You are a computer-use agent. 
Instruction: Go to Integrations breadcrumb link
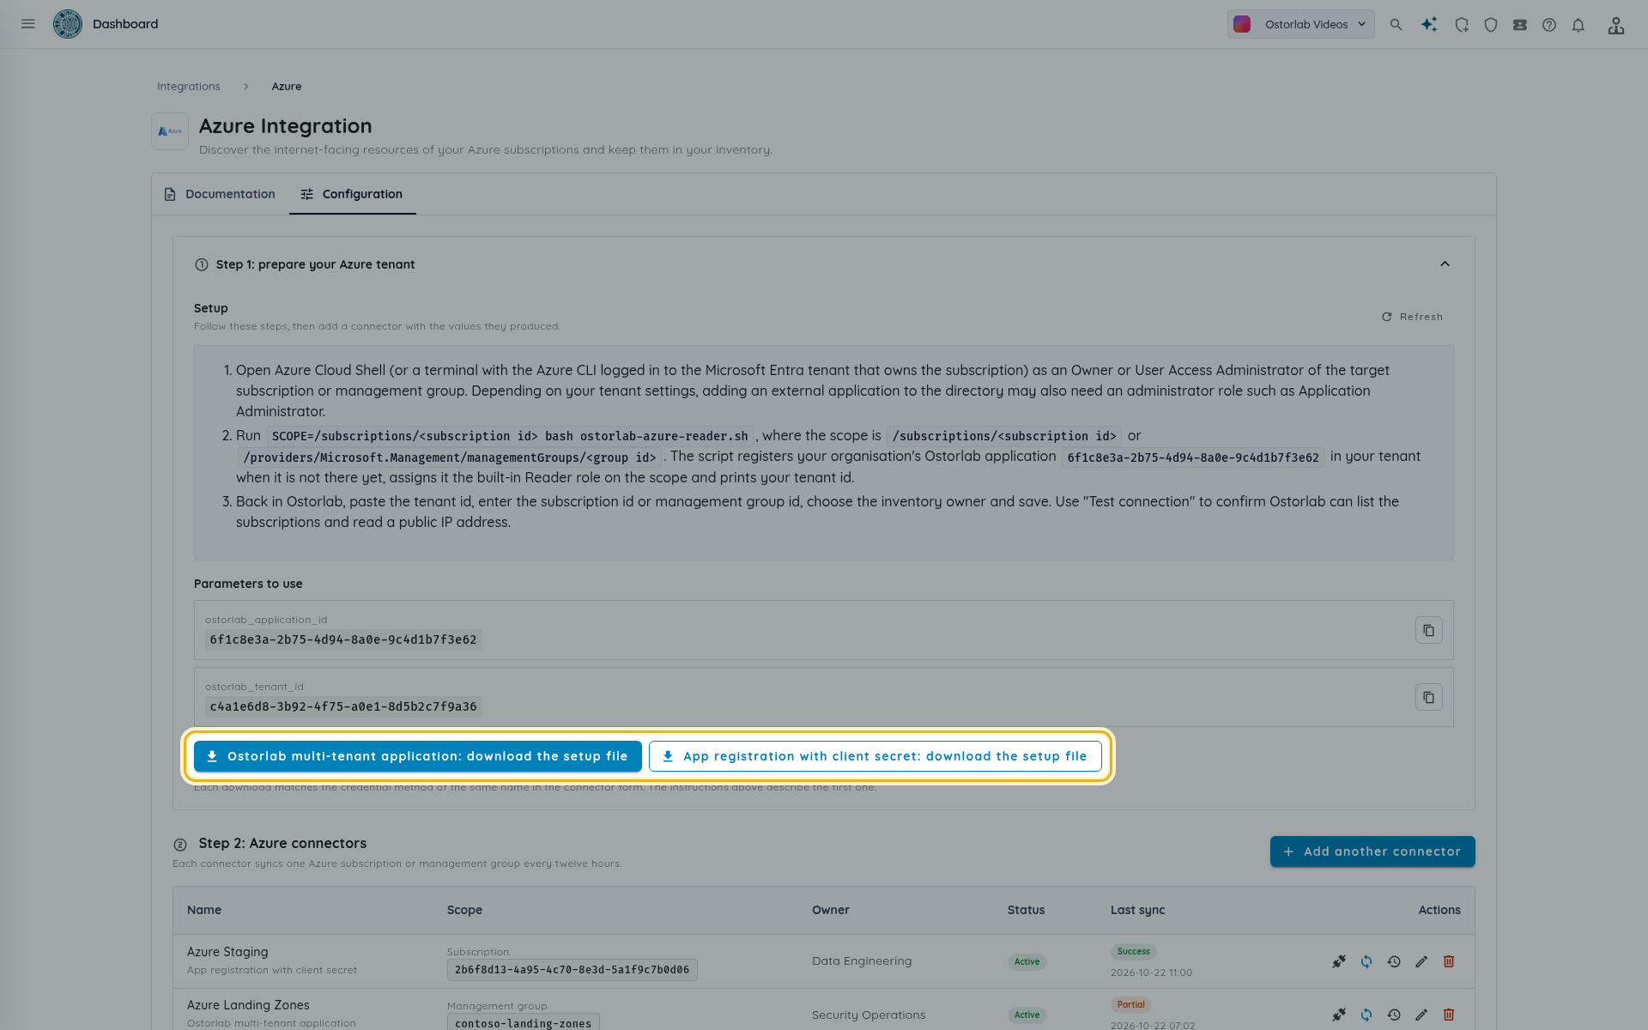189,87
